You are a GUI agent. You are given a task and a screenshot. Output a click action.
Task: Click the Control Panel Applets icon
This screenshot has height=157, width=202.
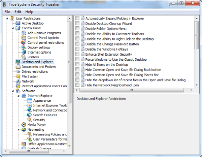click(24, 38)
